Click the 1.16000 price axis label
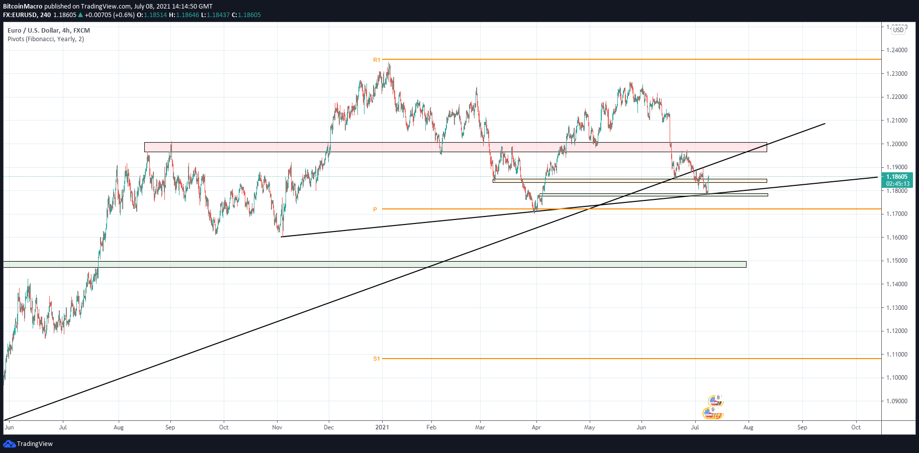 coord(897,238)
